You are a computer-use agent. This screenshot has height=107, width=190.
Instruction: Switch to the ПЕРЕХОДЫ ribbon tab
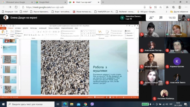(x=34, y=28)
